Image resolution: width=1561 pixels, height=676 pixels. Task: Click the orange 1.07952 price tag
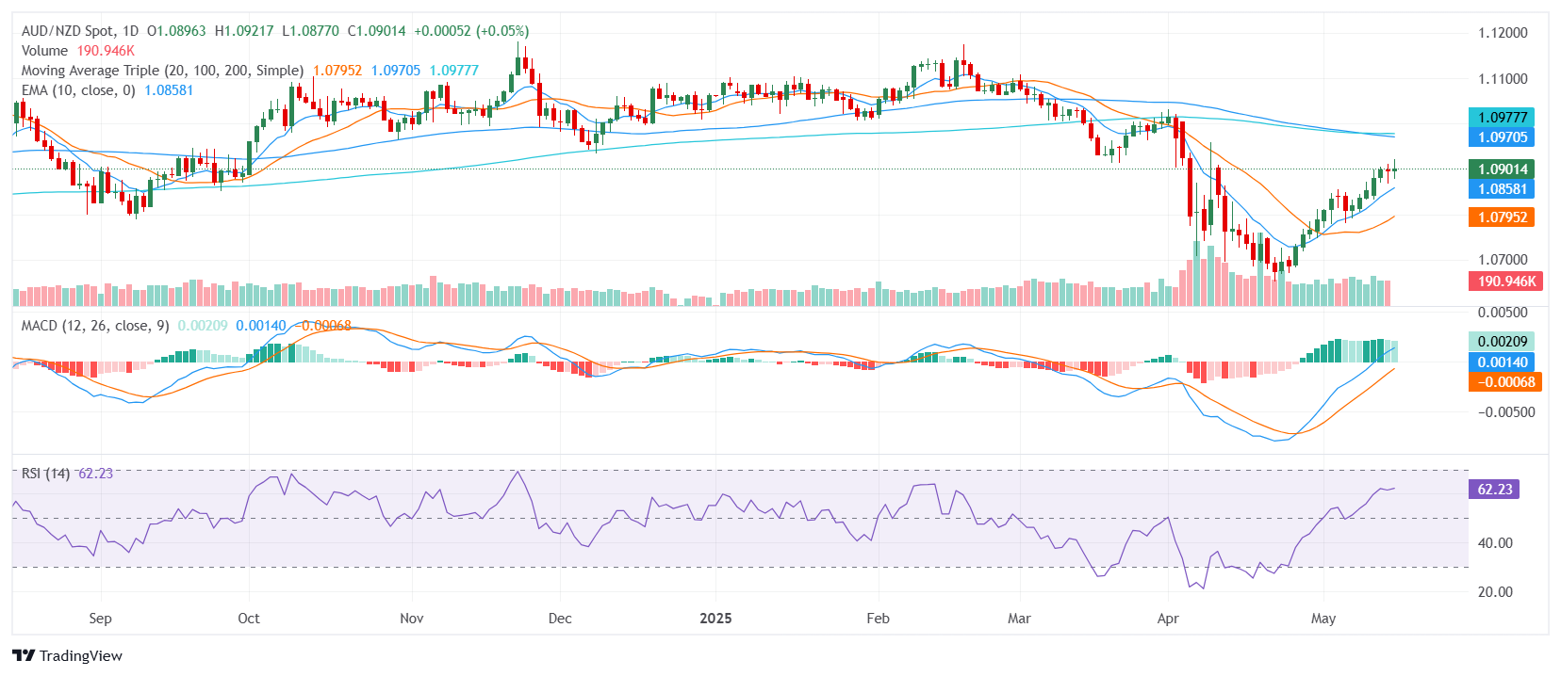pyautogui.click(x=1502, y=217)
